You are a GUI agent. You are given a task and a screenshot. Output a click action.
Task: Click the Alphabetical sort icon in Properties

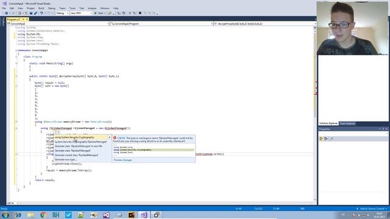(326, 139)
